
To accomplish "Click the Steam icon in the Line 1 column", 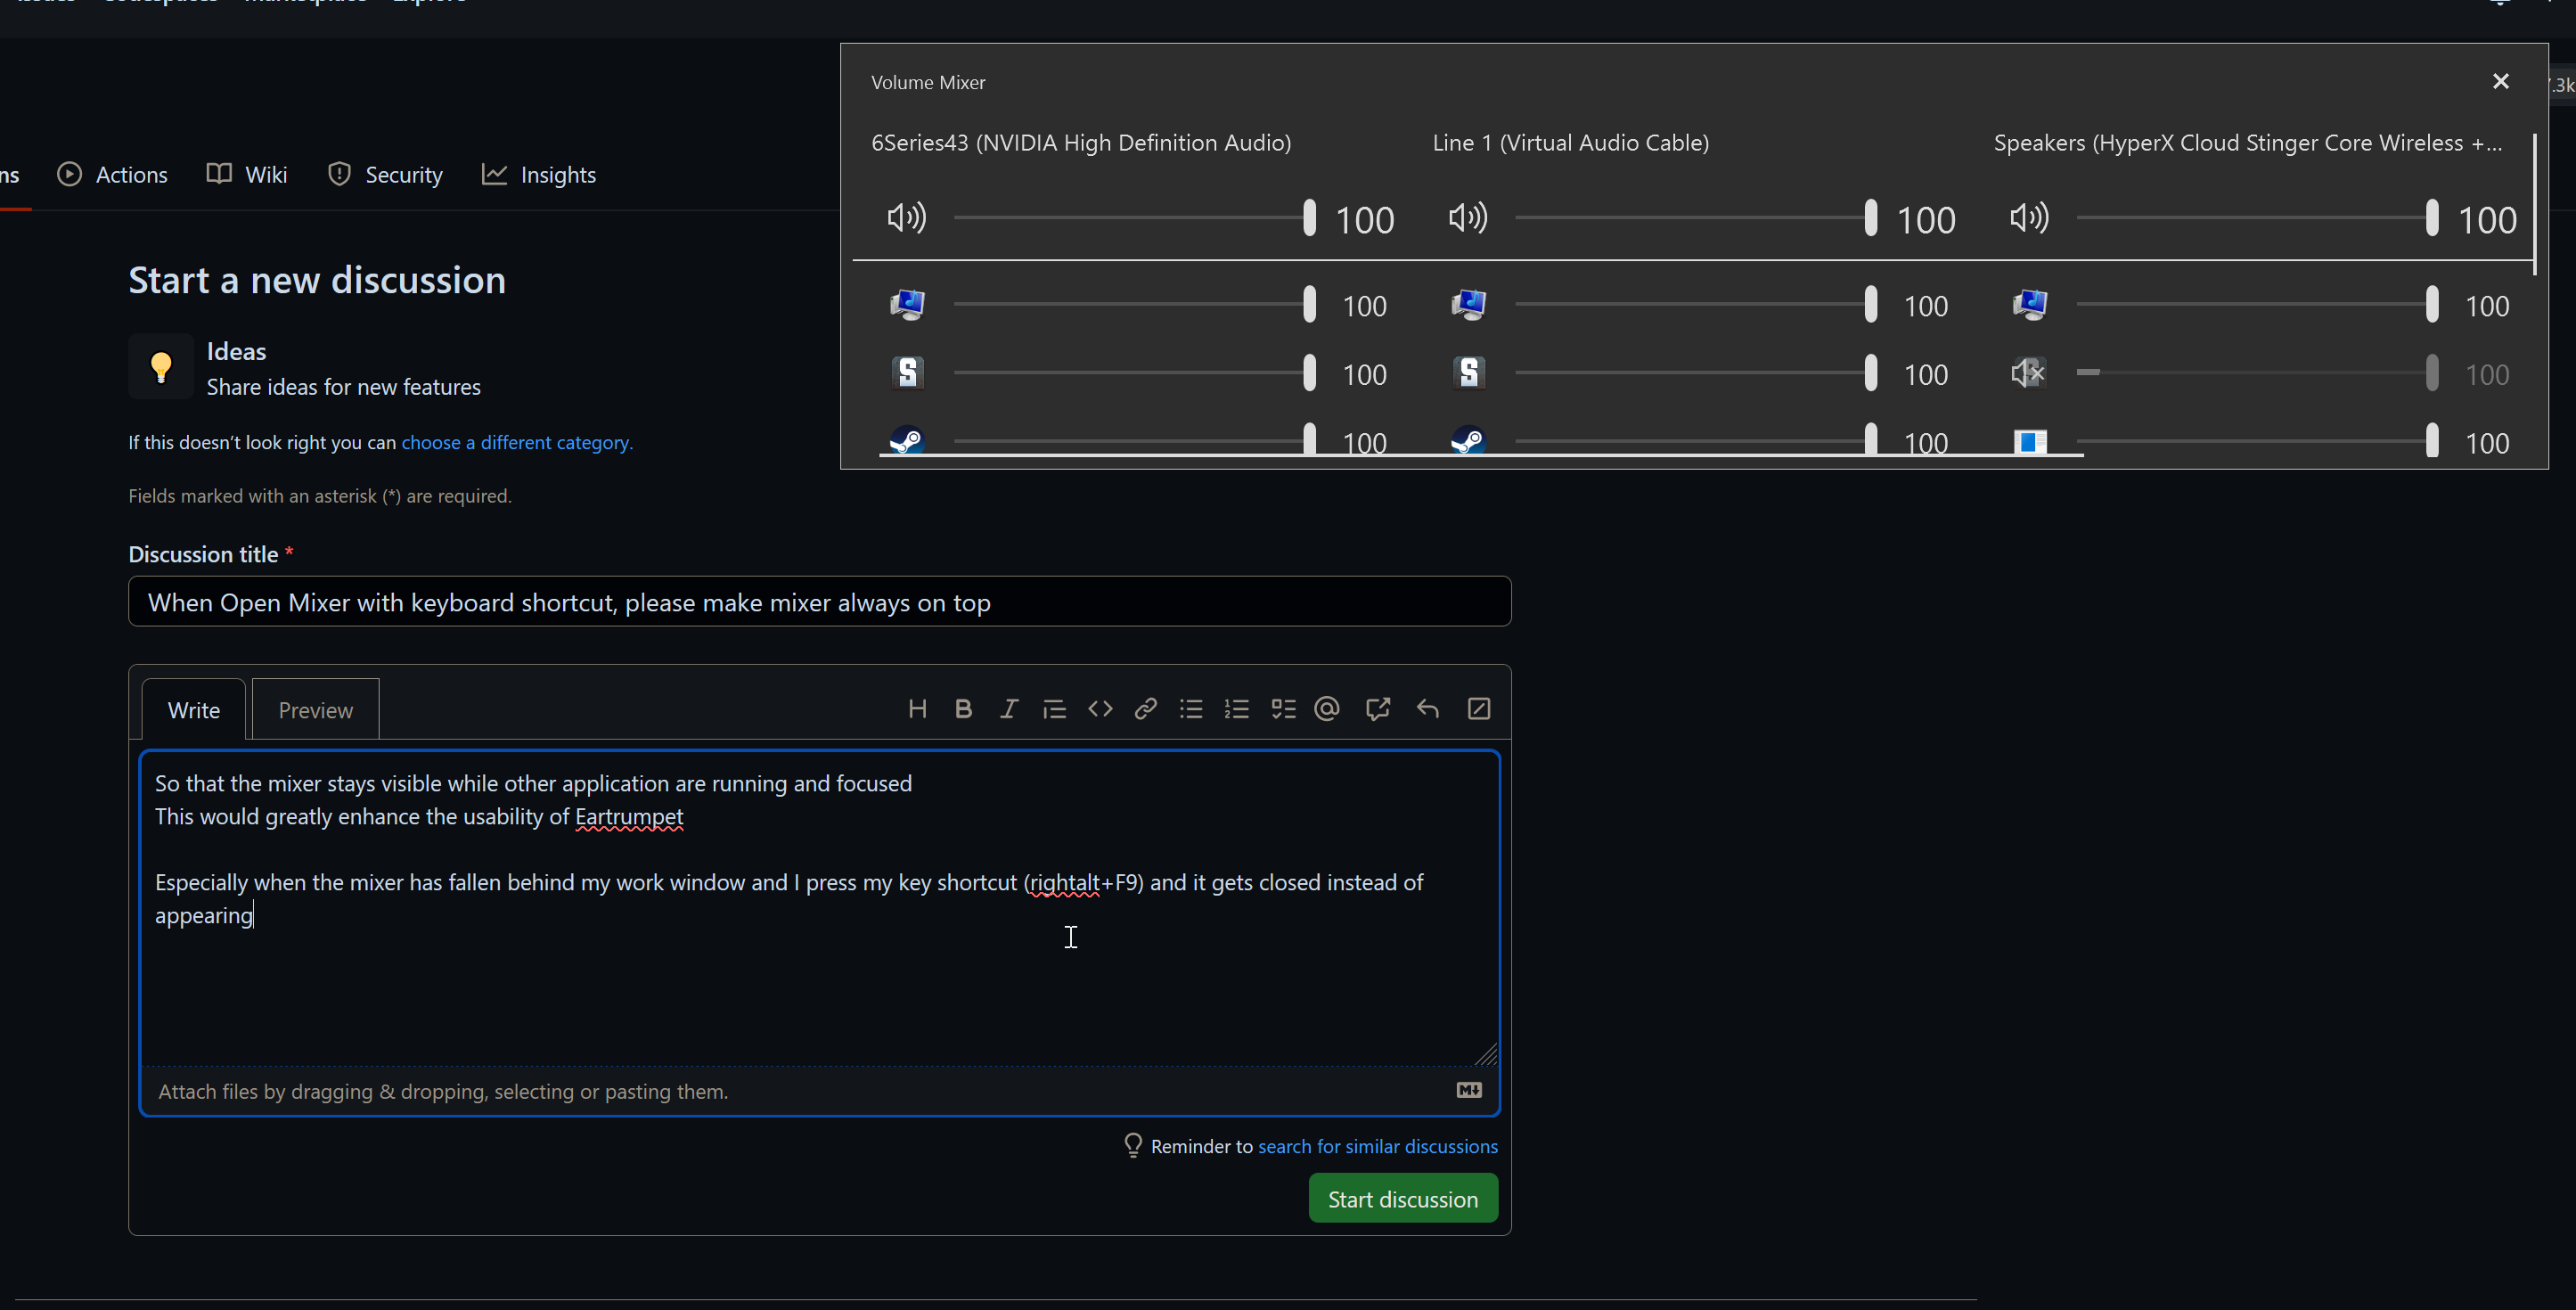I will pyautogui.click(x=1468, y=440).
